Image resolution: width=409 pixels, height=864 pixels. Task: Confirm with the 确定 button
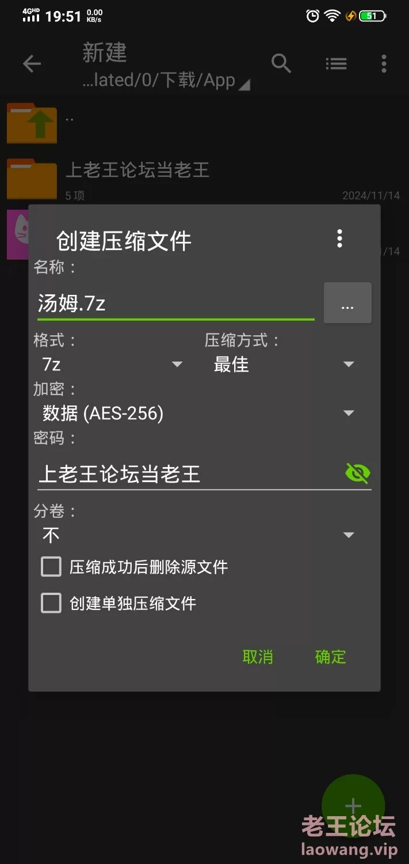click(x=331, y=657)
